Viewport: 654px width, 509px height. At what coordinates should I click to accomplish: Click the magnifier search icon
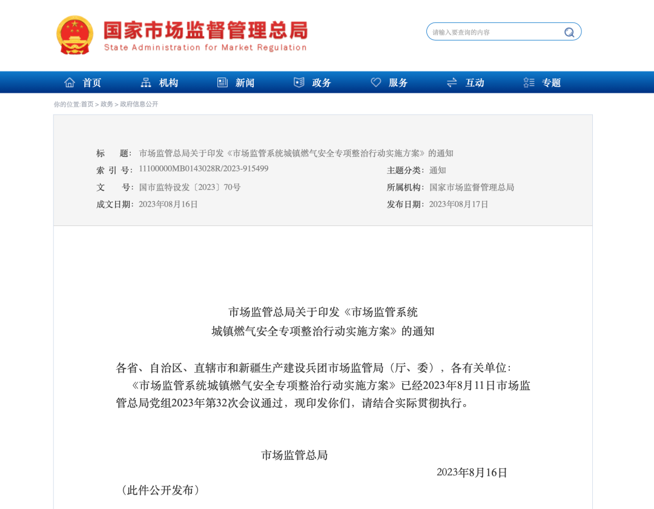tap(569, 32)
